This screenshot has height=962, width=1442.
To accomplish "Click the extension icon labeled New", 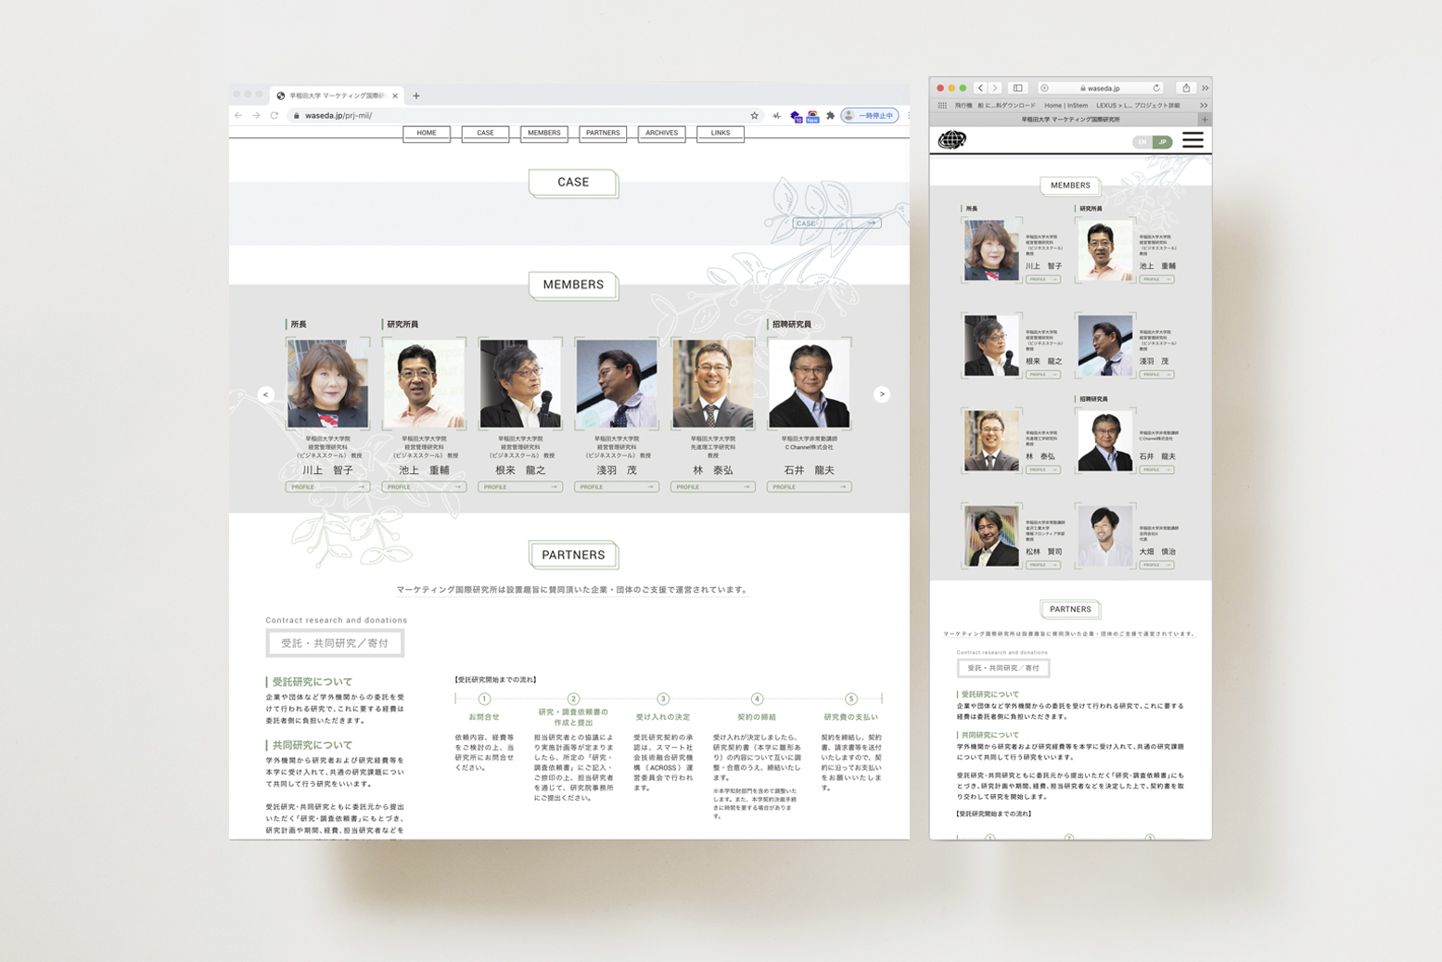I will [812, 116].
